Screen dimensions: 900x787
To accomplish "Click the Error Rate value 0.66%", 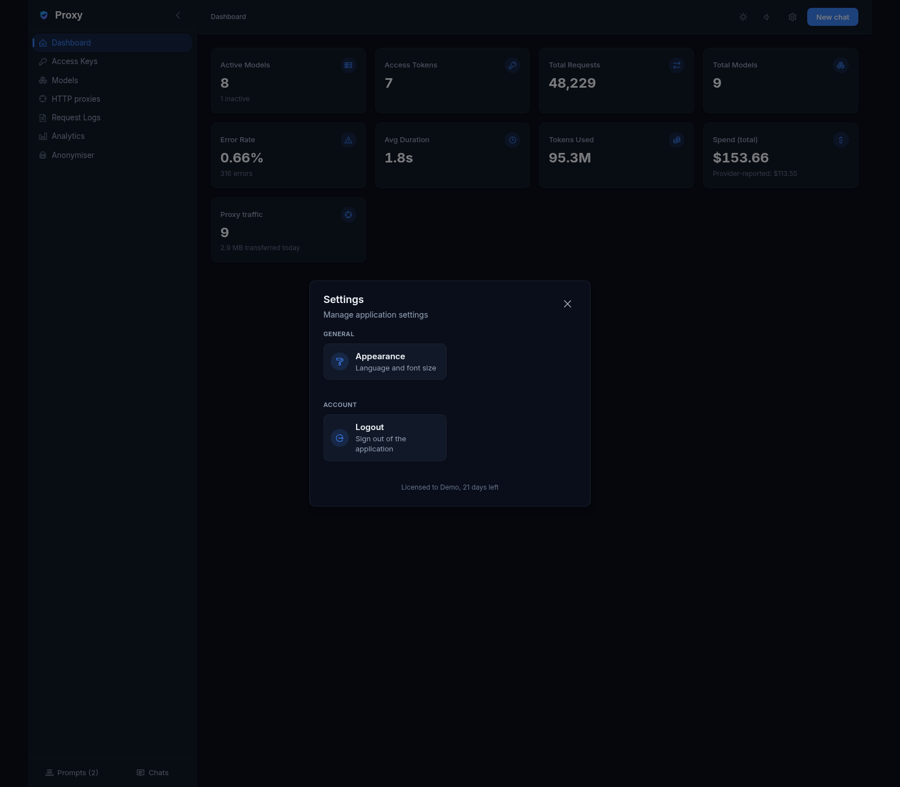I will 242,158.
